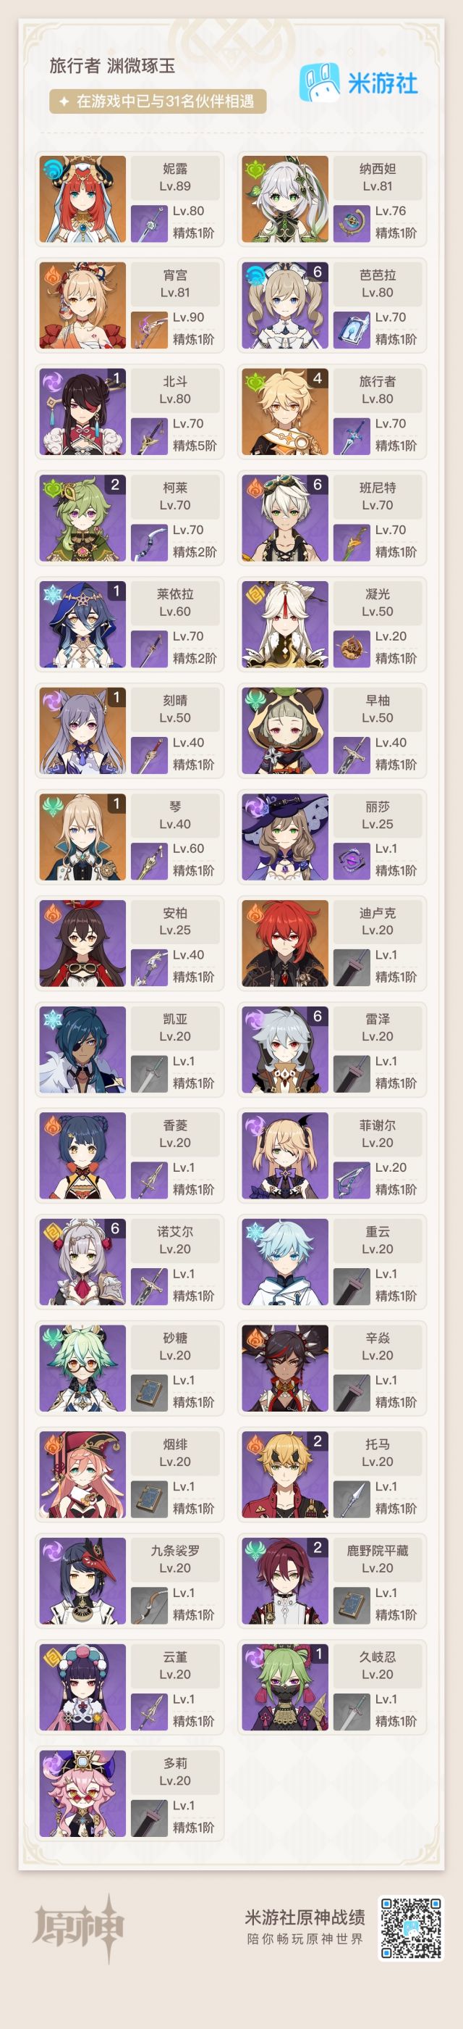Click 纳西妲's weapon icon

(352, 223)
